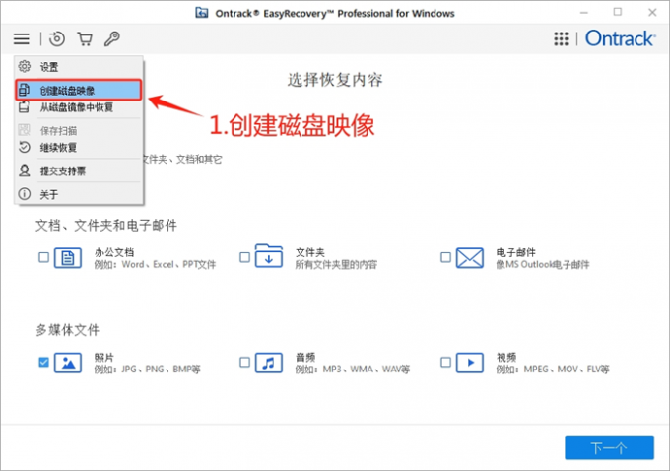This screenshot has width=670, height=471.
Task: Click the 所有文件夹里的内容 description
Action: (336, 265)
